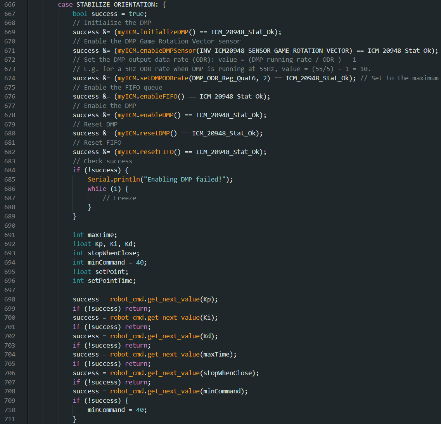
Task: Place cursor on the enableFIFO call
Action: 162,97
